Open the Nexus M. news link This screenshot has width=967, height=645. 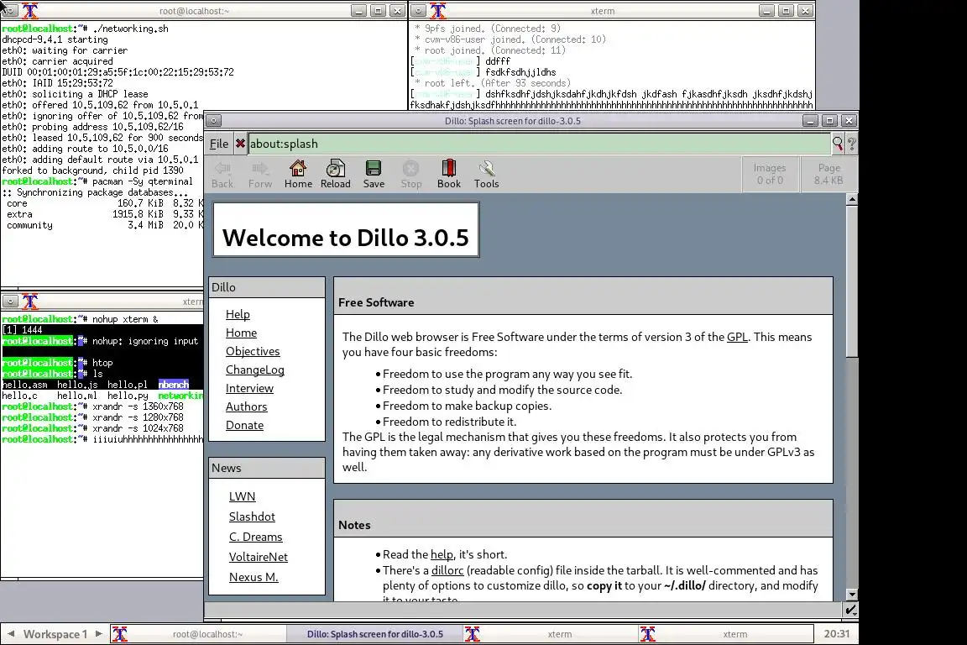pos(254,577)
